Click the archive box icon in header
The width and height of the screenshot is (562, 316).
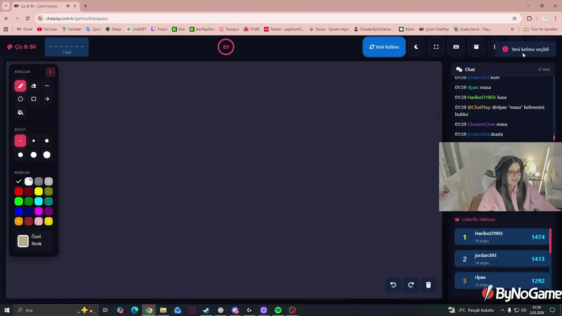coord(476,47)
